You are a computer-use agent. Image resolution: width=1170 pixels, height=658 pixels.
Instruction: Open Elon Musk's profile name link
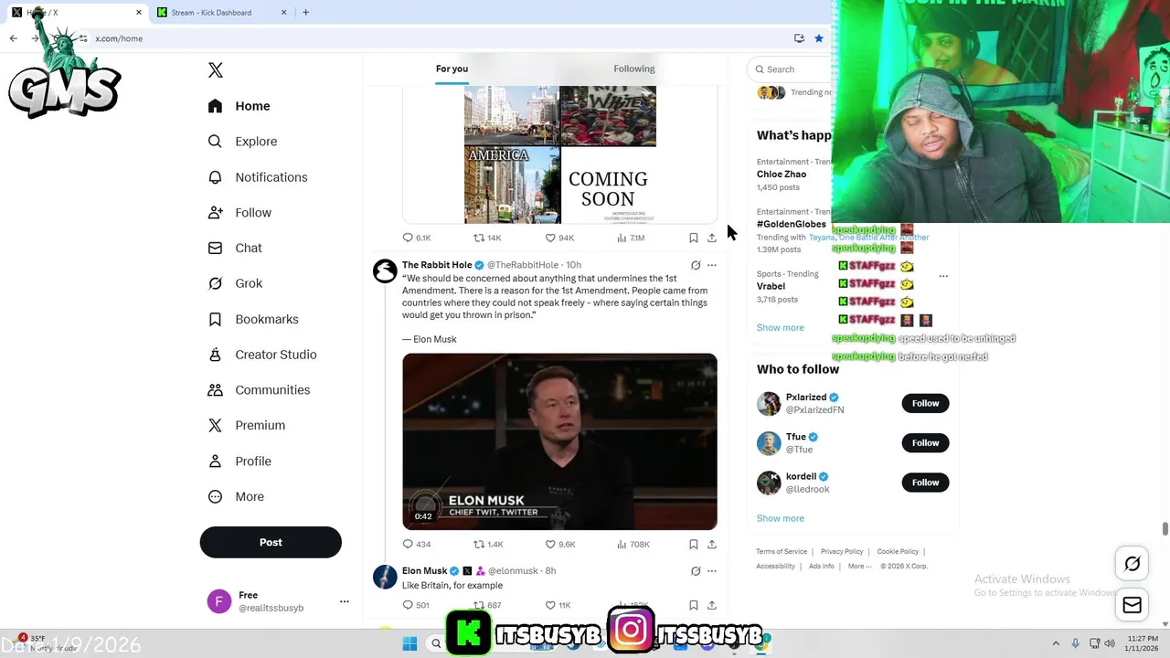[x=424, y=570]
